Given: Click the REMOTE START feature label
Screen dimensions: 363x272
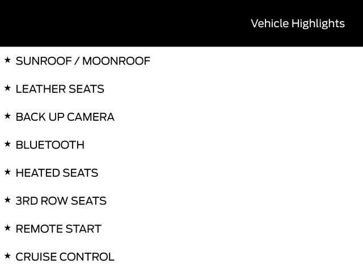Looking at the screenshot, I should pyautogui.click(x=58, y=229).
